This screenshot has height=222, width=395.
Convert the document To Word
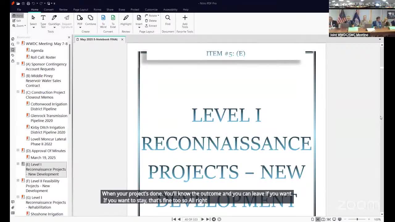[x=103, y=20]
